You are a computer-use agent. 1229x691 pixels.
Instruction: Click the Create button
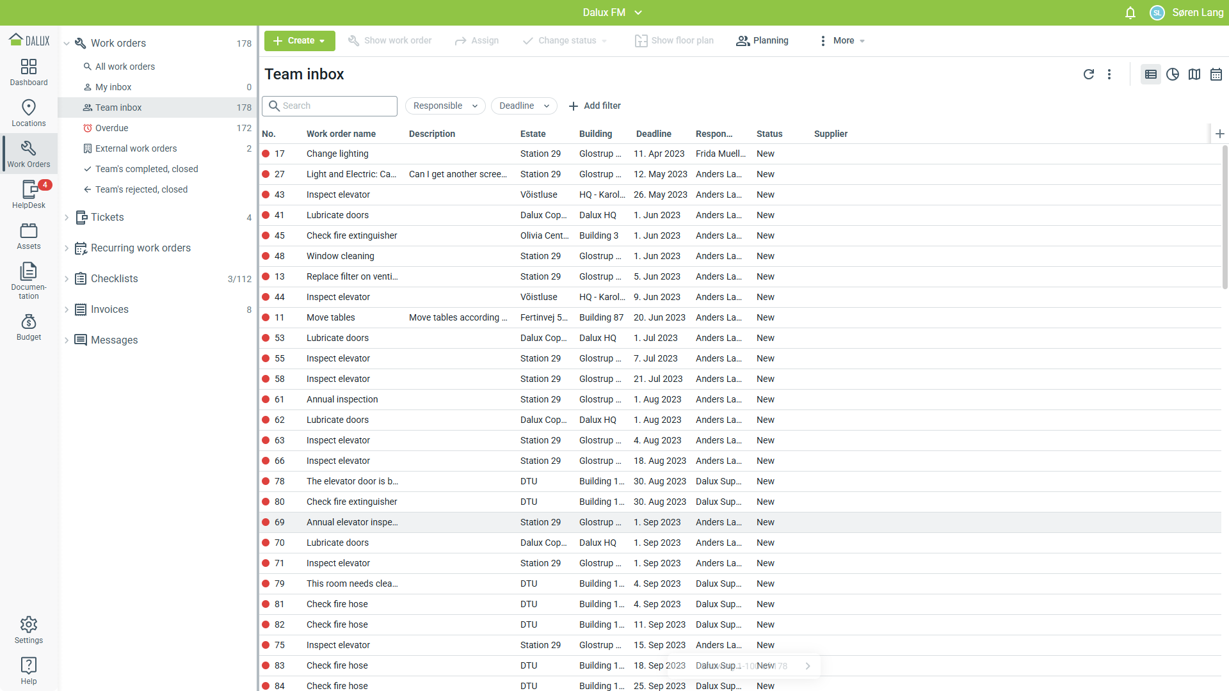299,40
